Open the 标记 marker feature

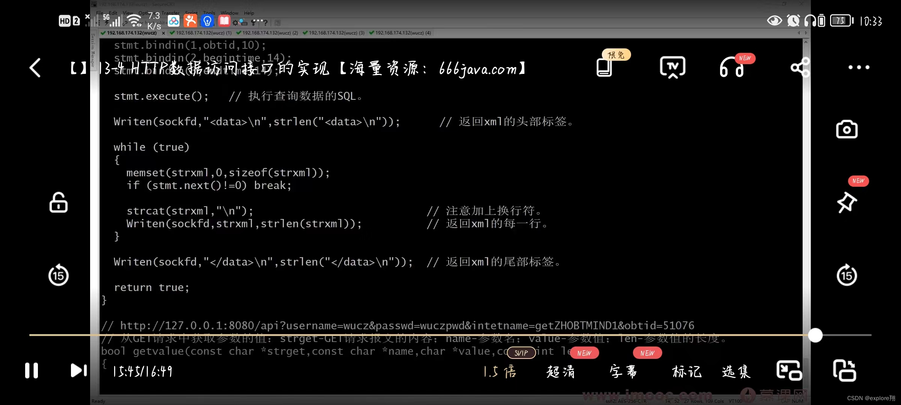pos(687,372)
